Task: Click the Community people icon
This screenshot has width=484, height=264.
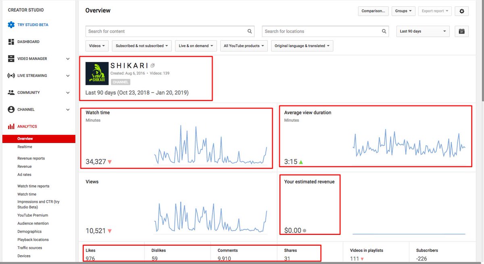Action: 11,93
